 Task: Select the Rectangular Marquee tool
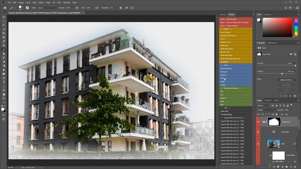coord(4,21)
